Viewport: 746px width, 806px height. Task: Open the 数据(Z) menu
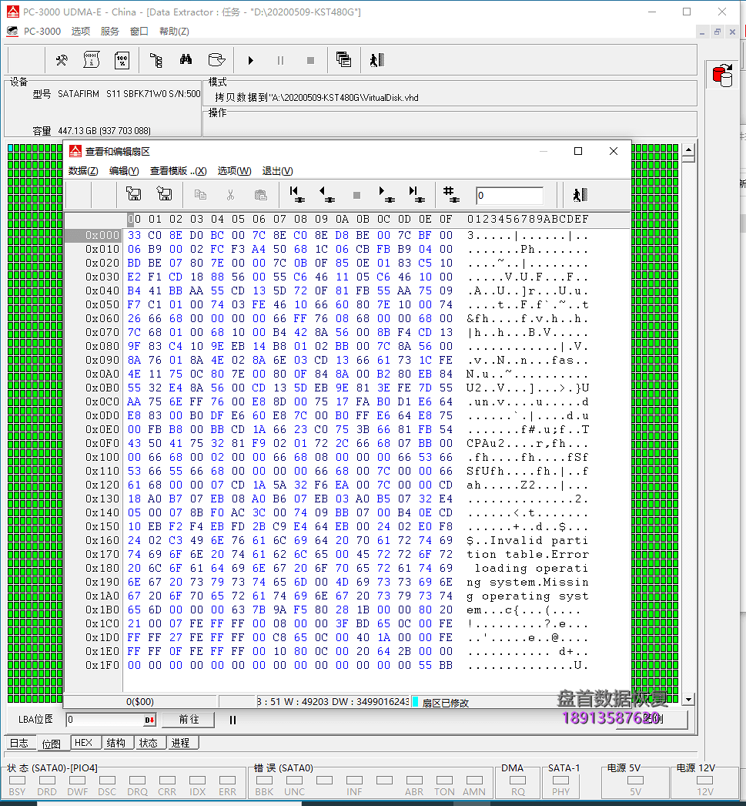83,171
